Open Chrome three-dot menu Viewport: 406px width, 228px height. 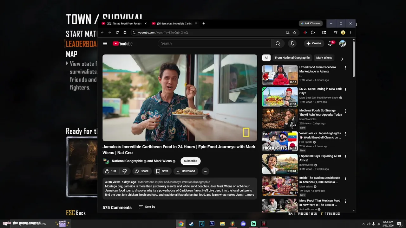pos(350,32)
